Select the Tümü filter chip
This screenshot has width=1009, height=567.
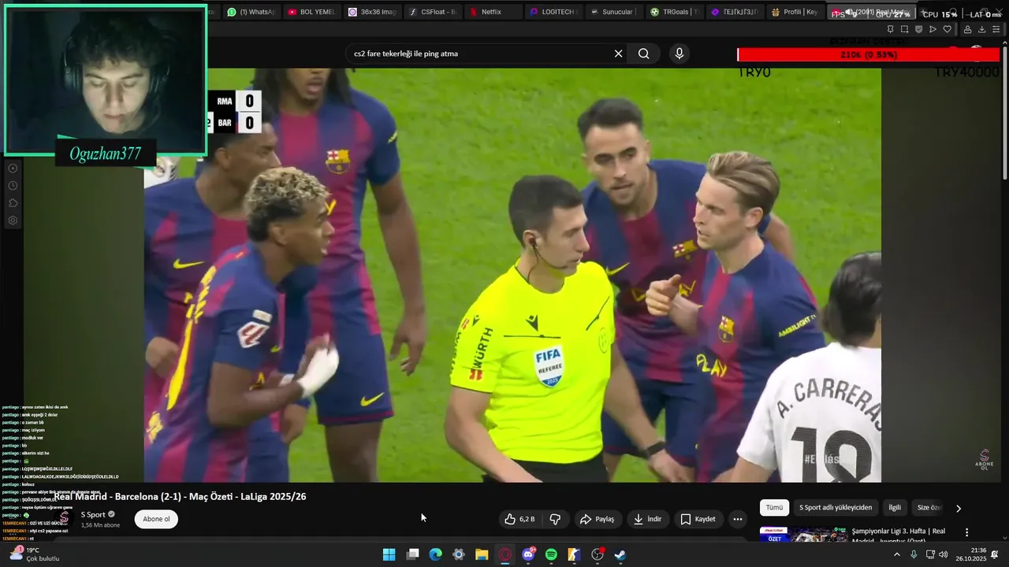tap(774, 508)
